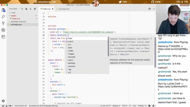Open the Manage gear menu

3,101
